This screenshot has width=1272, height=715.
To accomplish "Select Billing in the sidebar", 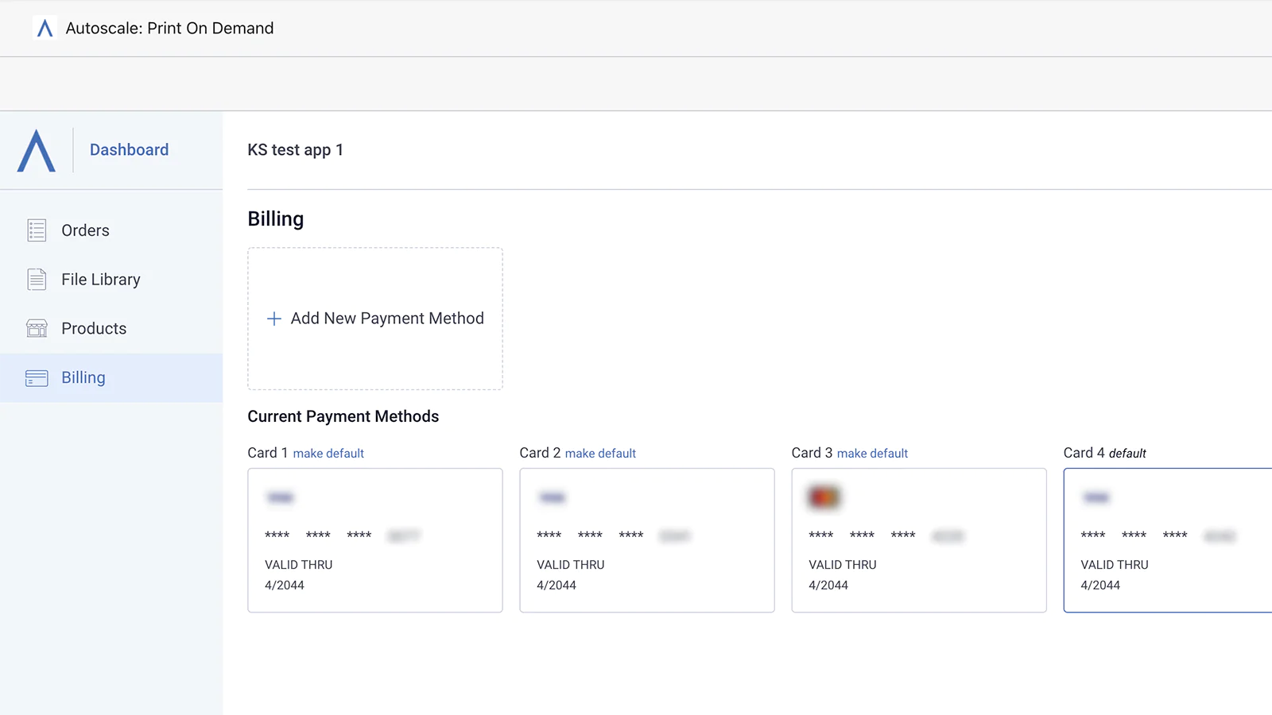I will (111, 378).
